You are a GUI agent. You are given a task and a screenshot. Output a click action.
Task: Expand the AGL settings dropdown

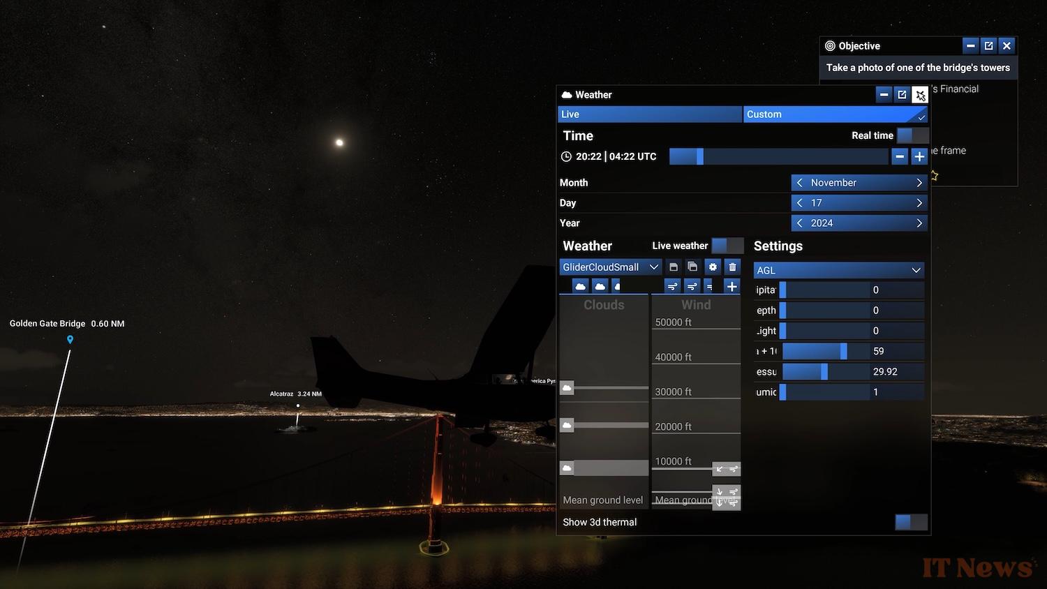click(839, 270)
